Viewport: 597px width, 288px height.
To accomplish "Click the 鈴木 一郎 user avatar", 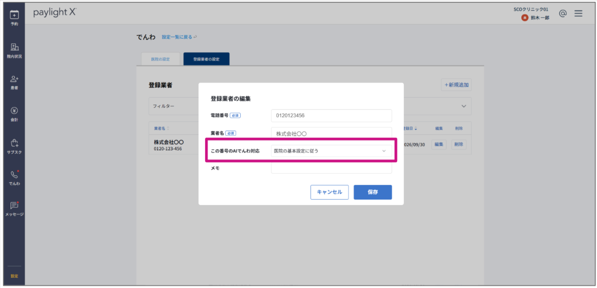I will coord(525,18).
